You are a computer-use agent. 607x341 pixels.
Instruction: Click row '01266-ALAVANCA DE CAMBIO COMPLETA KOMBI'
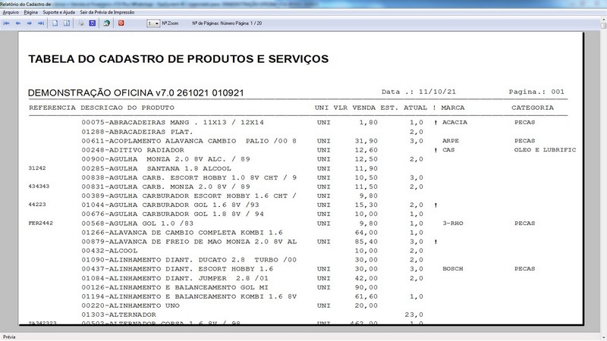pyautogui.click(x=182, y=233)
